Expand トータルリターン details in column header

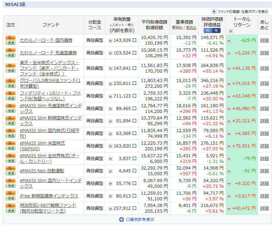pos(231,31)
